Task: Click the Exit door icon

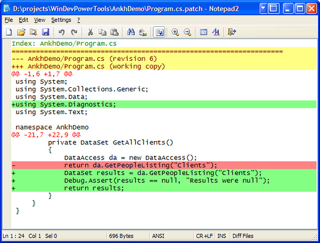Action: click(232, 32)
